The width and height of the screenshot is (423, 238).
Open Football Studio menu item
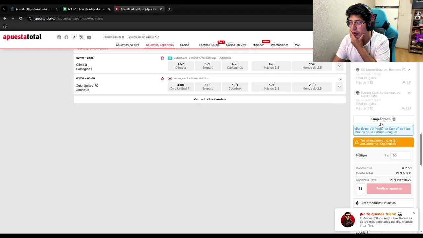pyautogui.click(x=209, y=45)
